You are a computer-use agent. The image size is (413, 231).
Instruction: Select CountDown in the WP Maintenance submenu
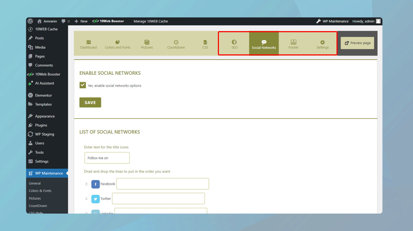(x=38, y=206)
